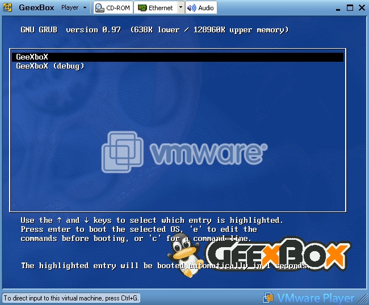Click the VMware icon beside GeexBox title
369x305 pixels.
point(7,7)
